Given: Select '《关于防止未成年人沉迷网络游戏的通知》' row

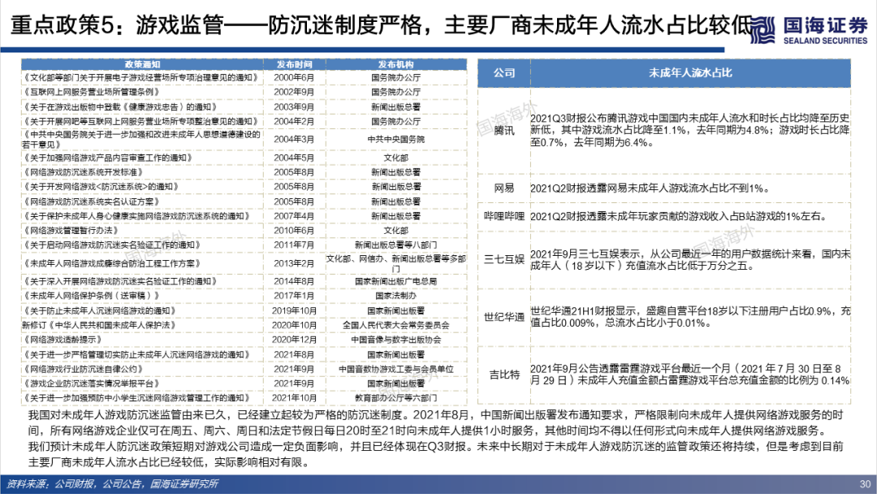Looking at the screenshot, I should [244, 310].
